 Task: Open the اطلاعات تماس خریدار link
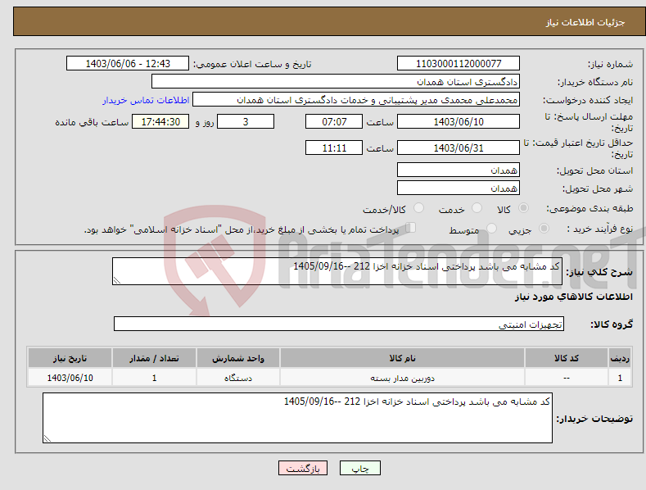146,100
